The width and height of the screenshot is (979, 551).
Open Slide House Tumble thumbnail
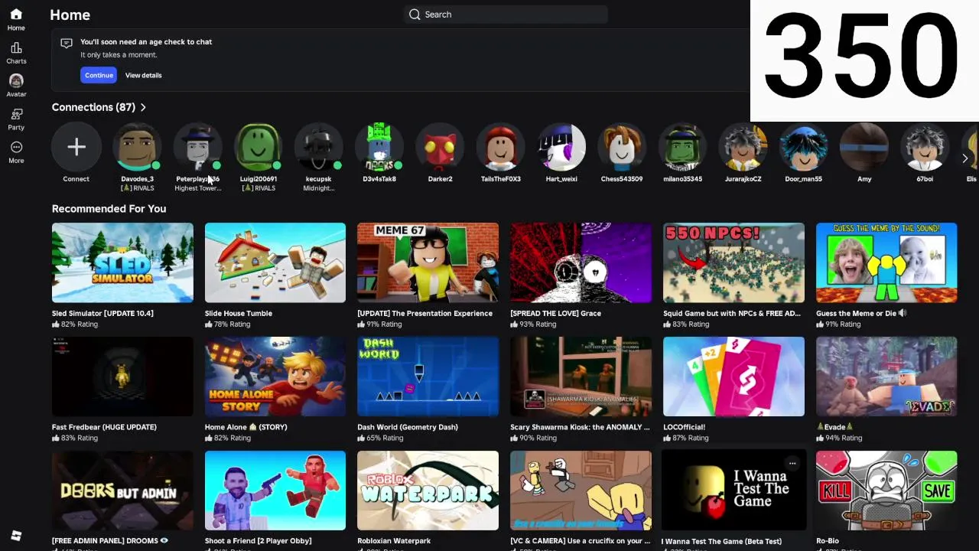tap(275, 262)
